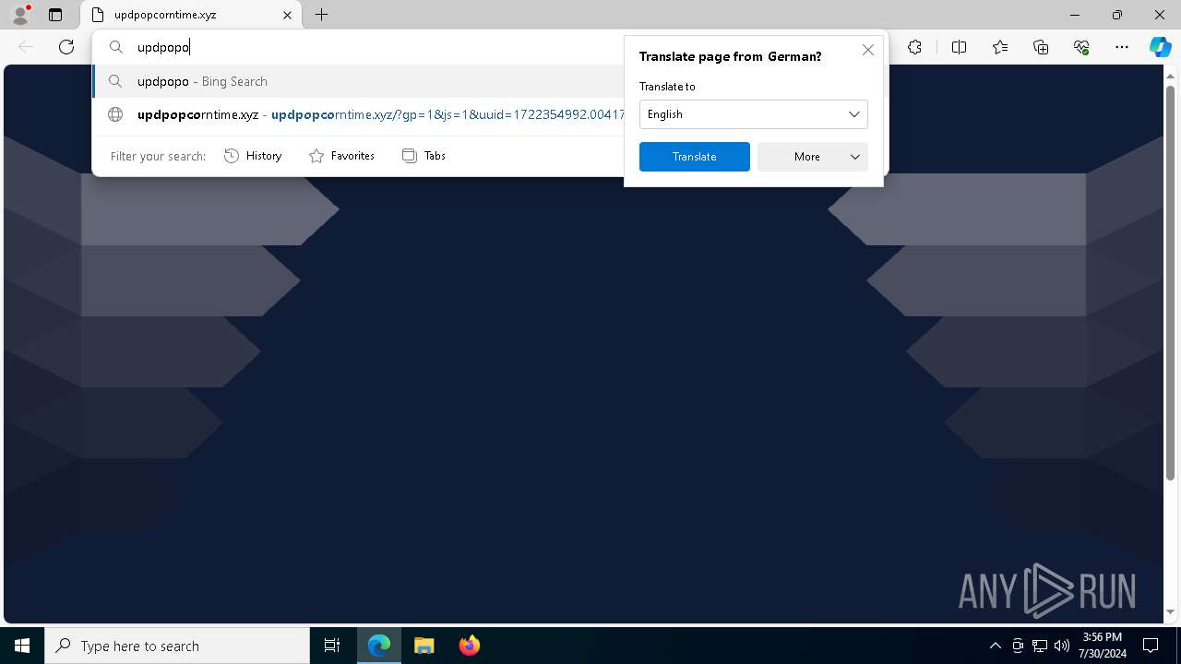The image size is (1181, 664).
Task: Filter search by Tabs
Action: click(423, 156)
